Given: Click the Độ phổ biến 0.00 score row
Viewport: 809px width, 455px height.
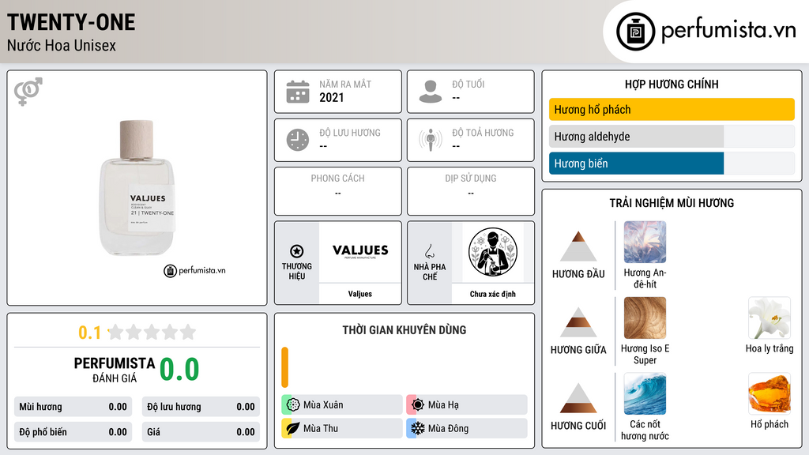Looking at the screenshot, I should (x=73, y=432).
